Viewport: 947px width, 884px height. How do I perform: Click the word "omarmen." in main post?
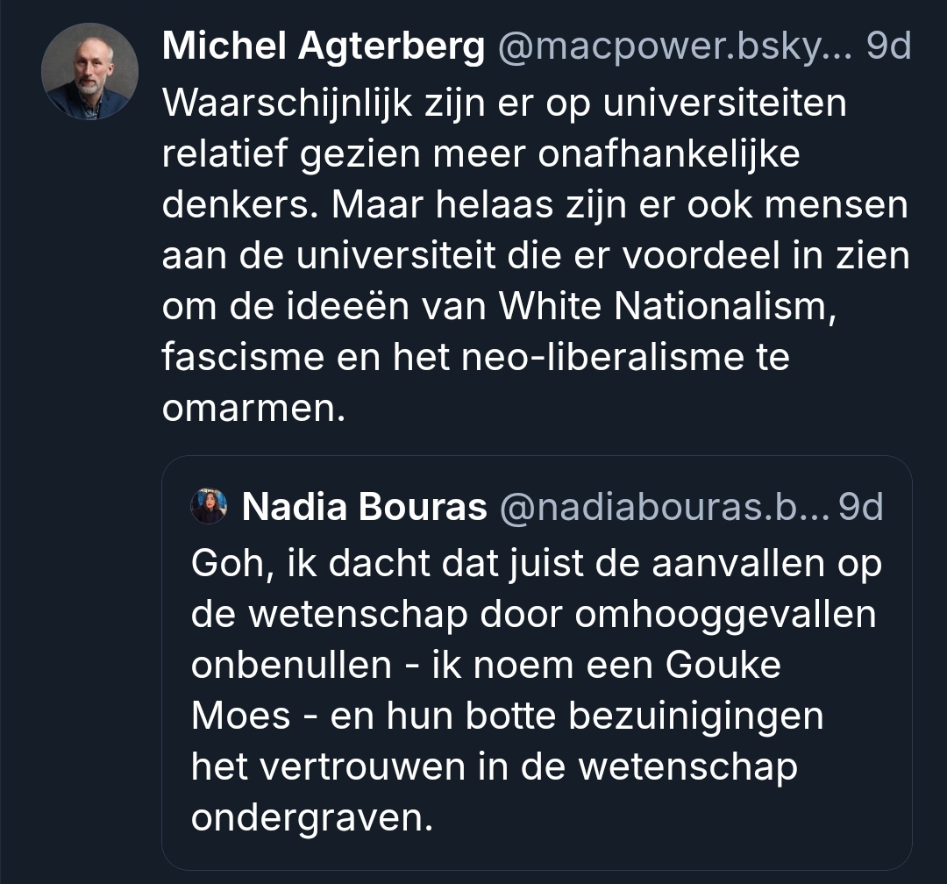click(x=249, y=408)
